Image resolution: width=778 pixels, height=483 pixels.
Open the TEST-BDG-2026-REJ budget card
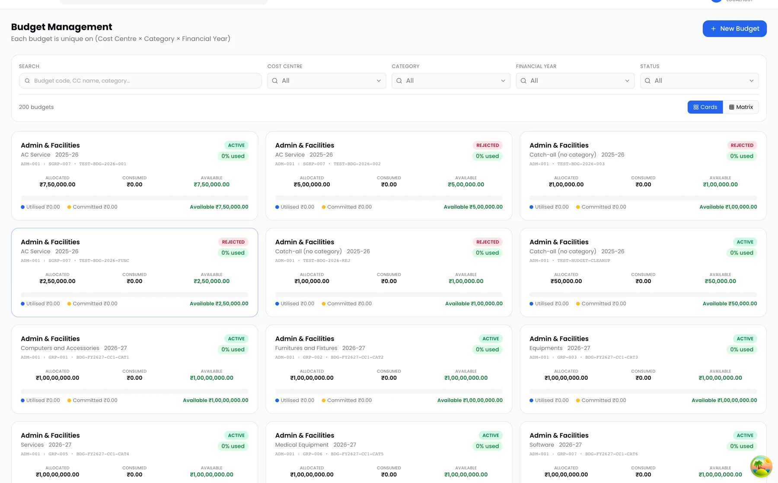389,272
